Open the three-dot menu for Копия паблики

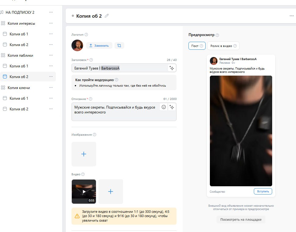51,55
